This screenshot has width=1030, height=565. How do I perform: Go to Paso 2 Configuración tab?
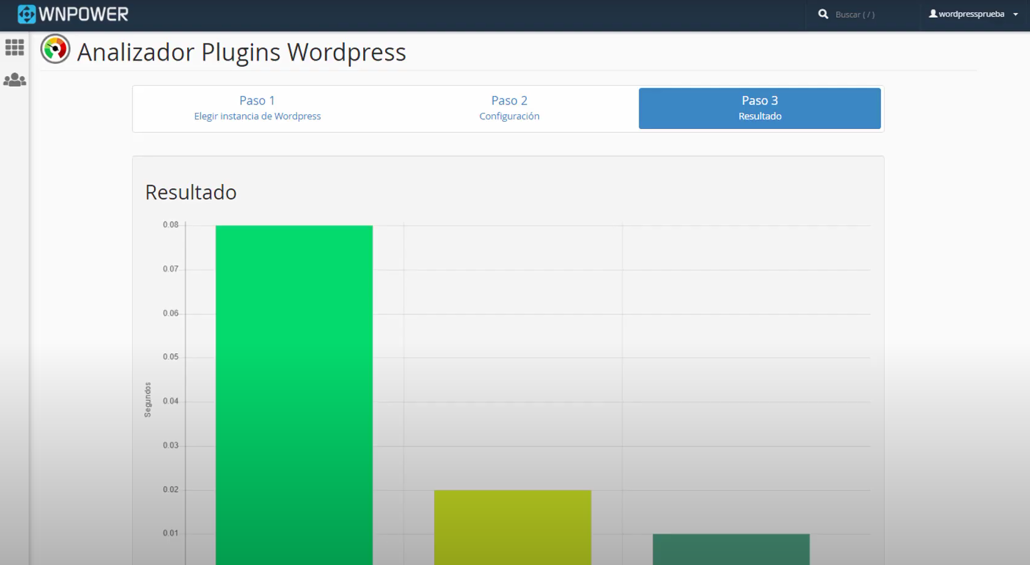pyautogui.click(x=509, y=108)
